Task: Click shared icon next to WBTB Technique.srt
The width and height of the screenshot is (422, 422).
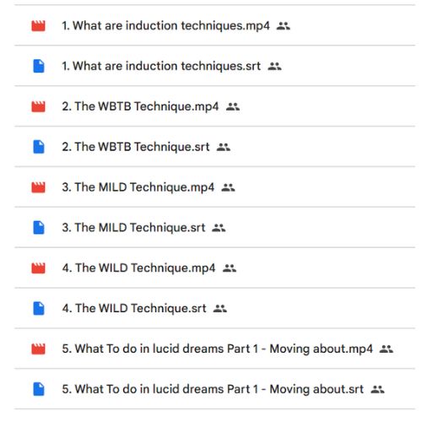Action: pos(224,147)
